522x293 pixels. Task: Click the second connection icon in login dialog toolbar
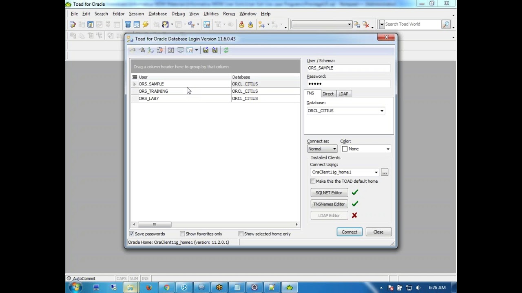click(142, 50)
